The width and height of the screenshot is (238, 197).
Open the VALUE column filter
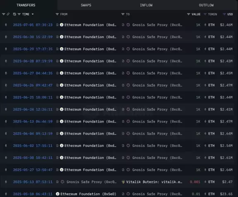coord(188,14)
